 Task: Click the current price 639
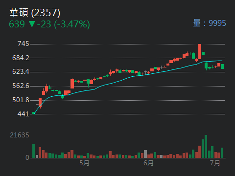[17, 24]
